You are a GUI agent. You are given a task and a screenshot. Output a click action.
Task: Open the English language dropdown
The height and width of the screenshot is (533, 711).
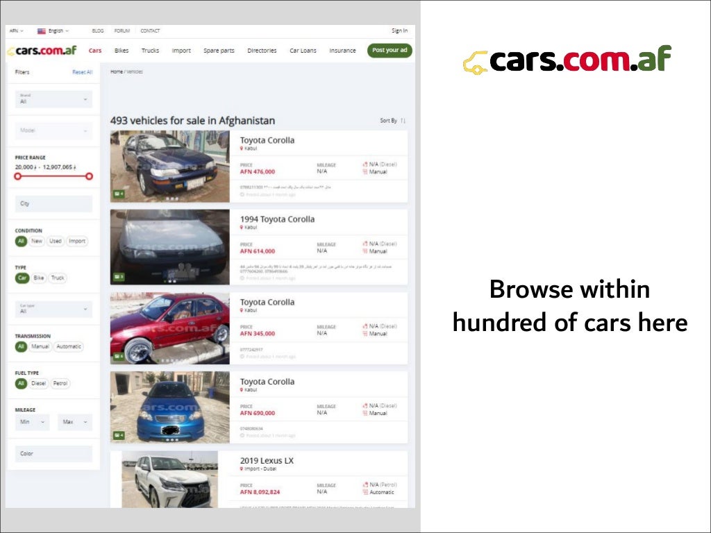click(x=58, y=31)
